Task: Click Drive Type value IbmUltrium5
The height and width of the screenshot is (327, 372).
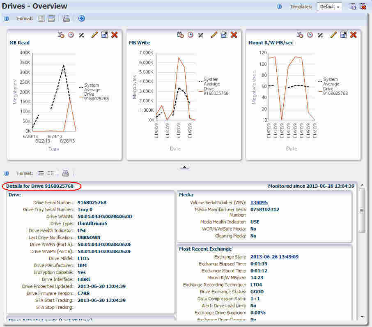Action: (92, 223)
